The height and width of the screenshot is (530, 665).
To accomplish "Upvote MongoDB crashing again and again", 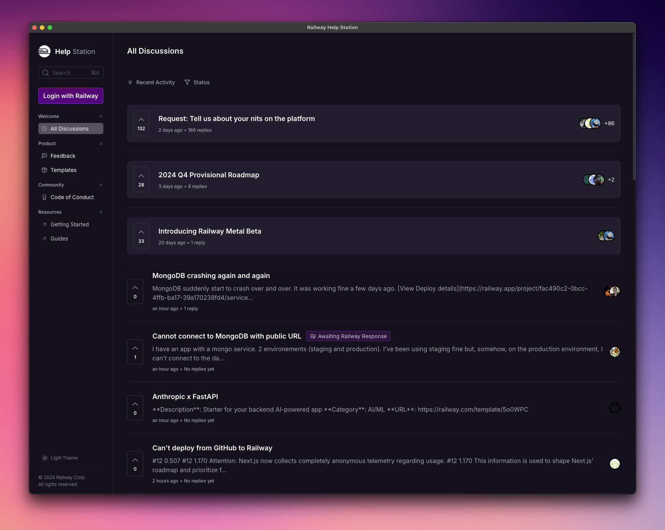I will click(x=135, y=291).
